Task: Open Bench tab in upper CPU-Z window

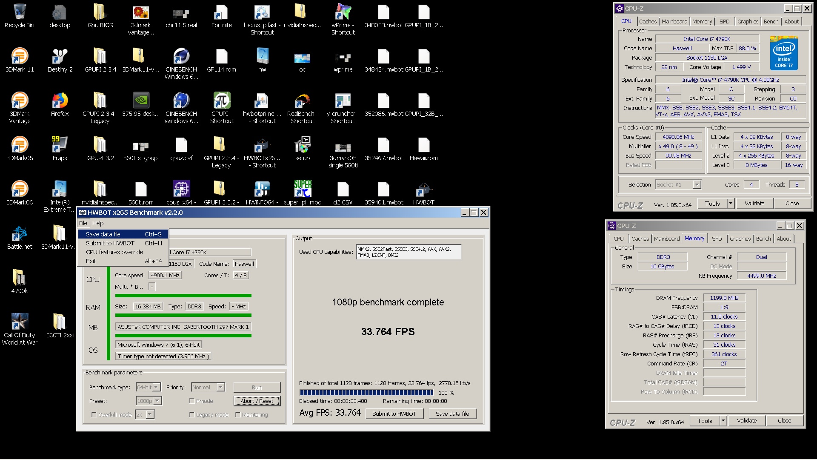Action: pyautogui.click(x=771, y=21)
